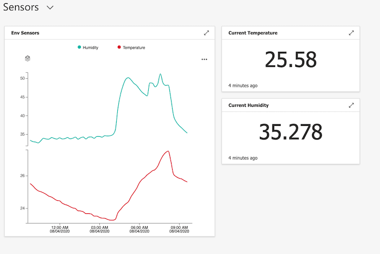
Task: Click the humidity line peak on chart
Action: [160, 74]
